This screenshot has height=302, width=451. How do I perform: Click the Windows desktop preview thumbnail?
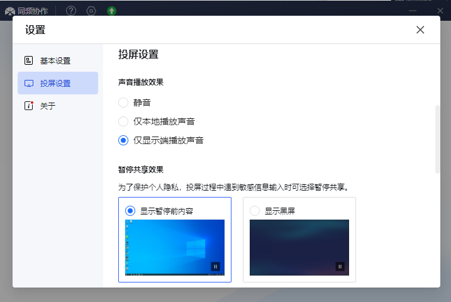pos(175,247)
